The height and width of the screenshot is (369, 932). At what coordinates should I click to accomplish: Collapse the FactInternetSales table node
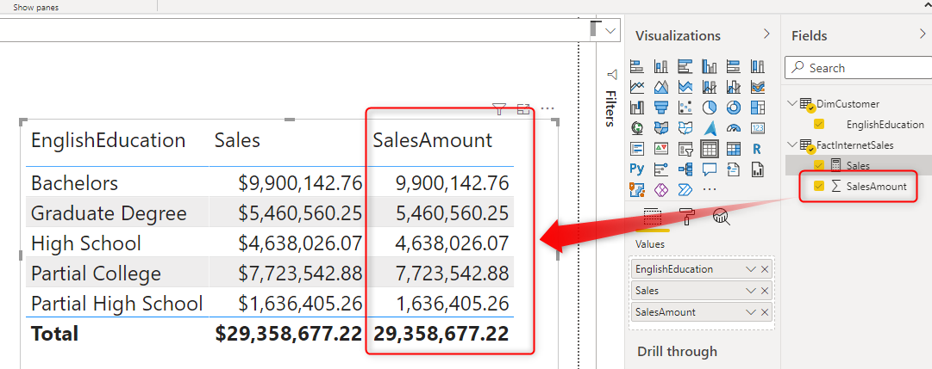click(792, 145)
